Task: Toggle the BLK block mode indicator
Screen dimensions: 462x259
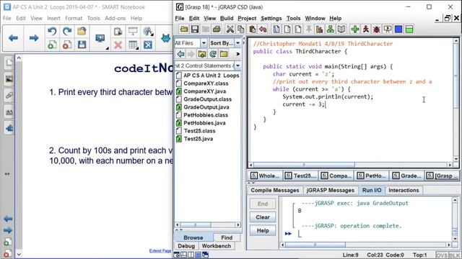Action: click(454, 255)
